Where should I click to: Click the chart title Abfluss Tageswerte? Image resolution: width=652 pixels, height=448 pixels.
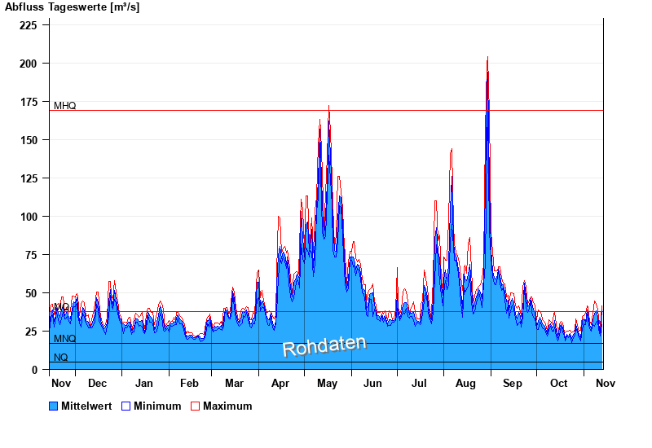pos(72,7)
